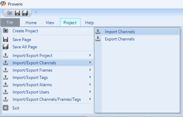Image resolution: width=183 pixels, height=117 pixels.
Task: Select the Help ribbon tab
Action: point(90,23)
